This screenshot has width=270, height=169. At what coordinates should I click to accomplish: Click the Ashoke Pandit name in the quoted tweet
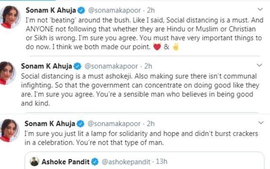[x=66, y=162]
